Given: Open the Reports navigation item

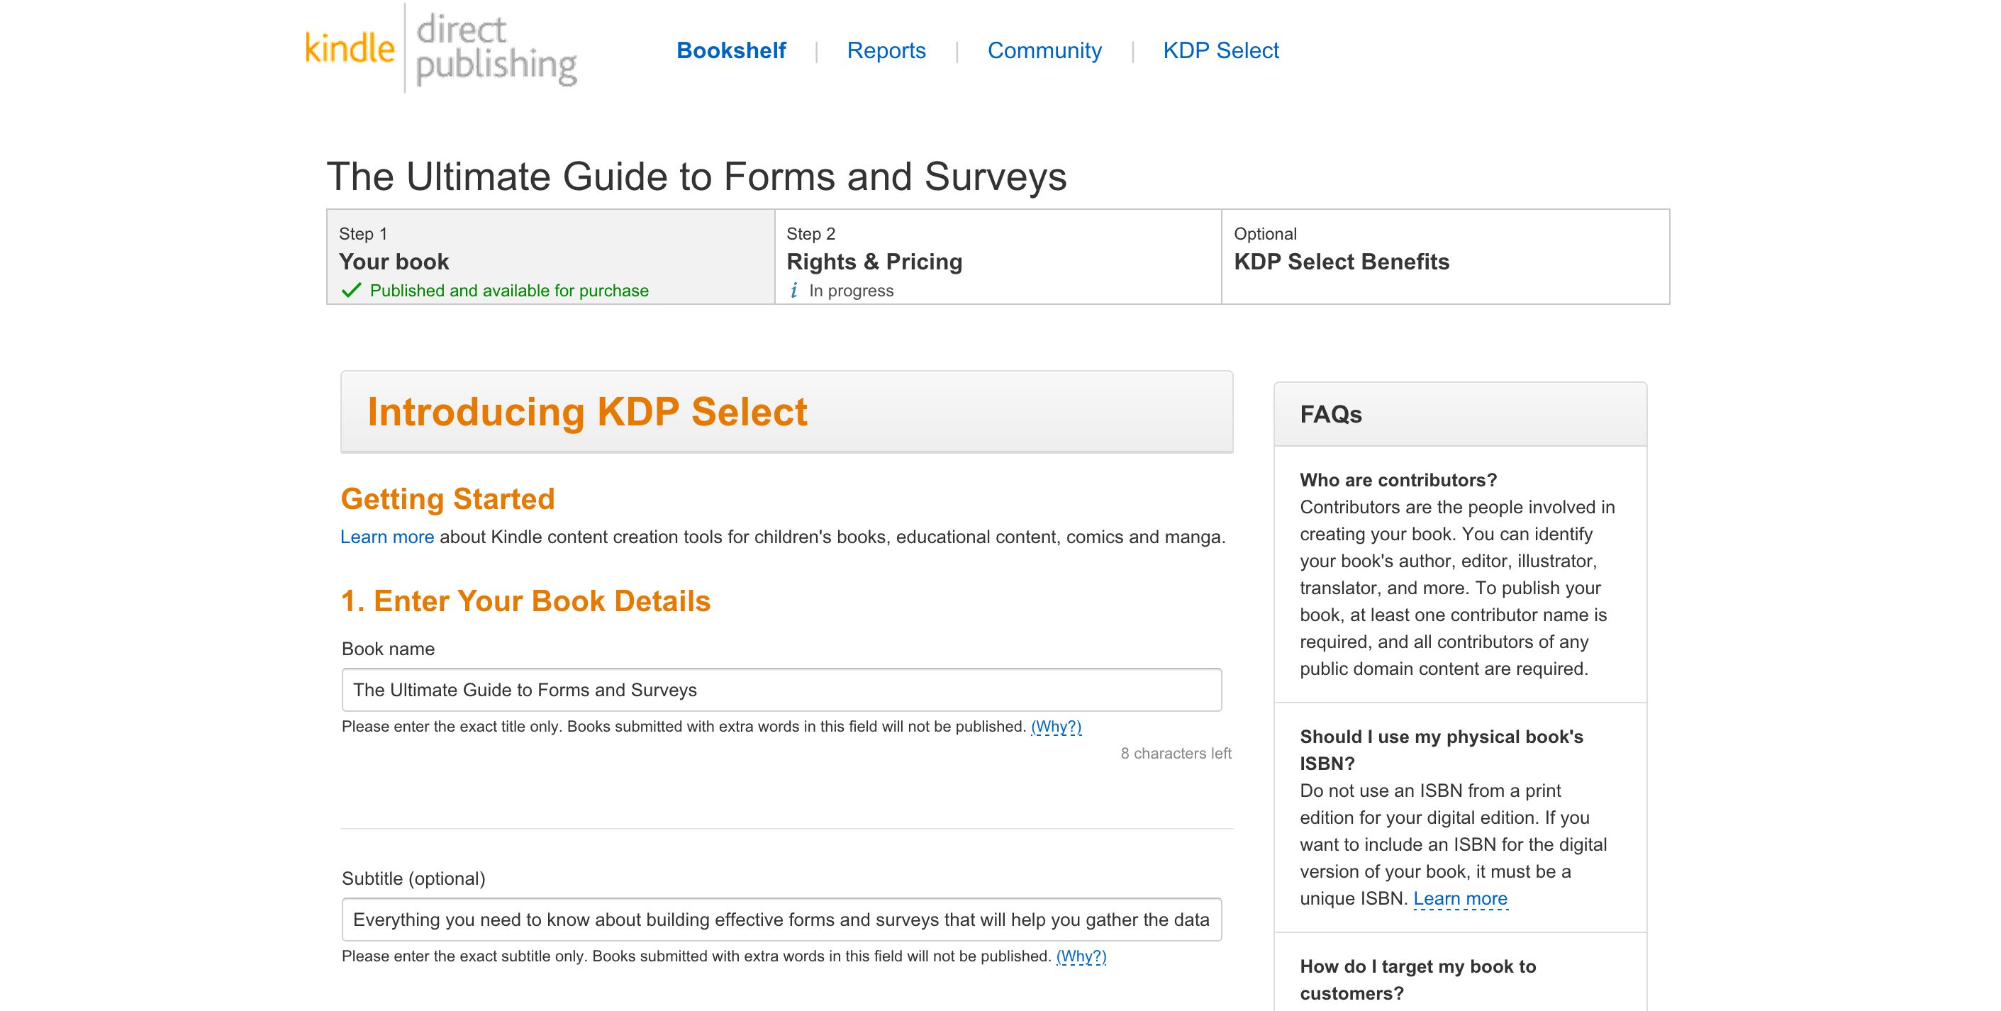Looking at the screenshot, I should pos(886,50).
